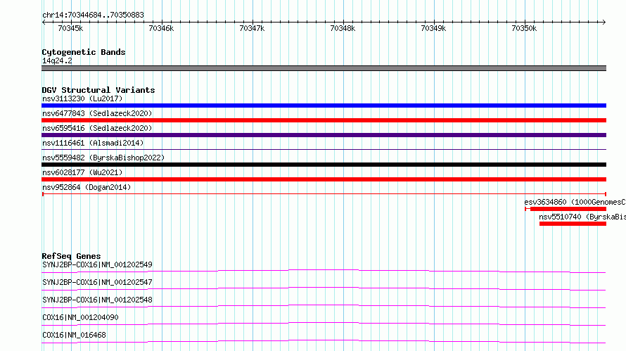
Task: Select the SYNJ2BP-COX16|NM_001202549 transcript label
Action: point(97,264)
